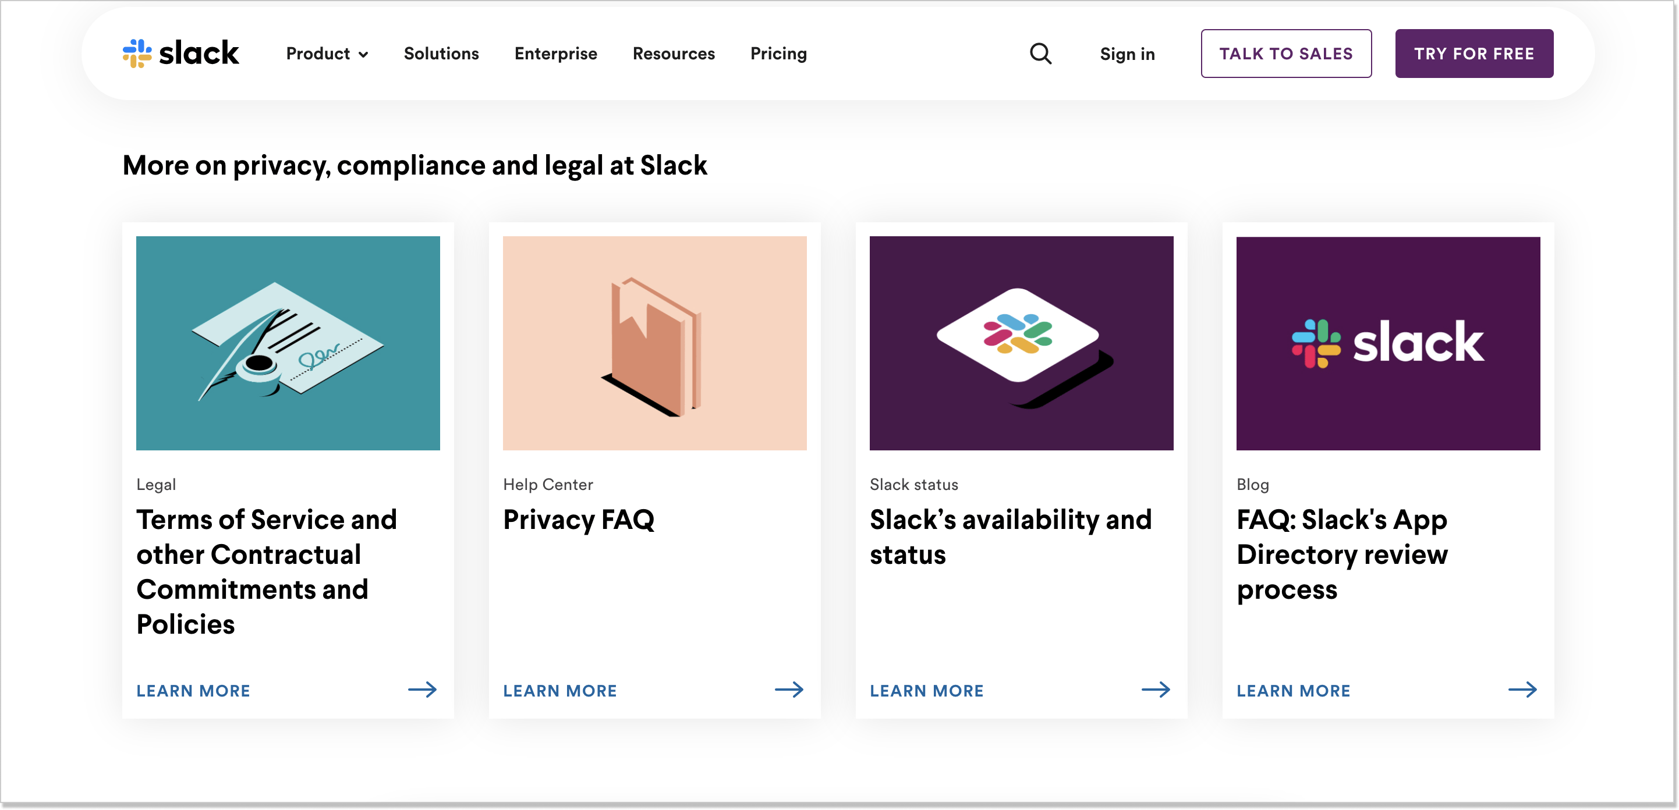
Task: Go to the Pricing page
Action: coord(778,54)
